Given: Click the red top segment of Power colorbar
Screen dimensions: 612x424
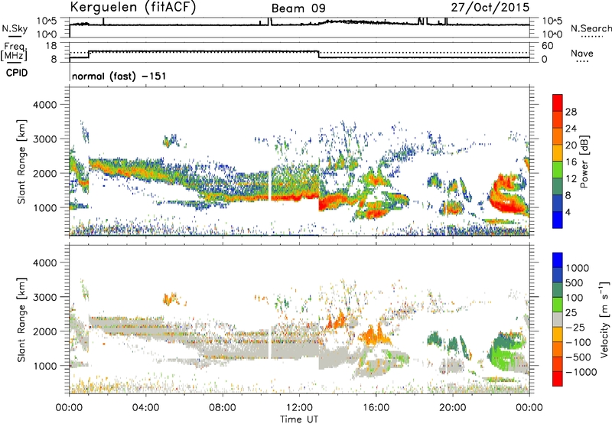Looking at the screenshot, I should tap(558, 103).
